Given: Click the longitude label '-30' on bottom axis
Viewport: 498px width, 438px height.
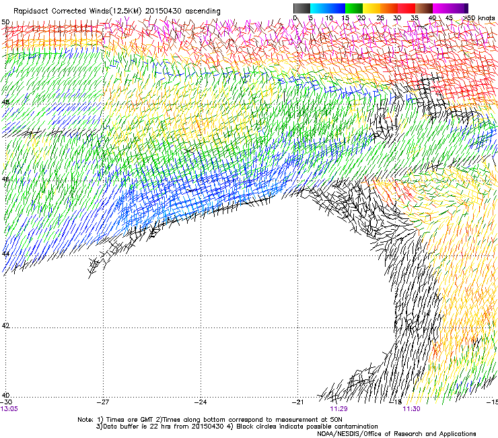Looking at the screenshot, I should (6, 402).
